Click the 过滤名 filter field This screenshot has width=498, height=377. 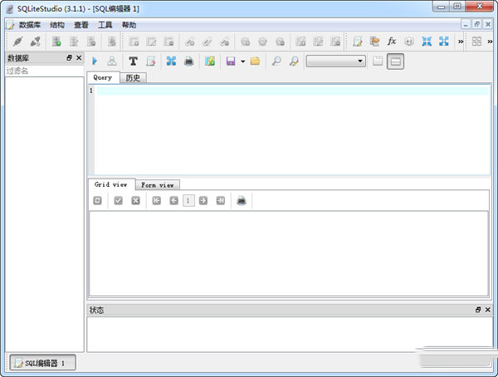click(45, 71)
